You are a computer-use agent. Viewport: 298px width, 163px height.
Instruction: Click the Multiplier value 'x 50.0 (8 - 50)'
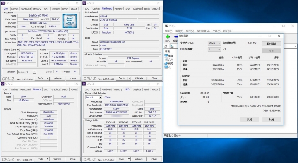pyautogui.click(x=26, y=57)
